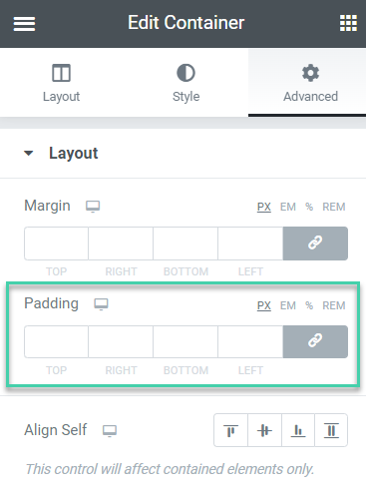Click the Padding responsive device icon
Screen dimensions: 366x494
(101, 304)
